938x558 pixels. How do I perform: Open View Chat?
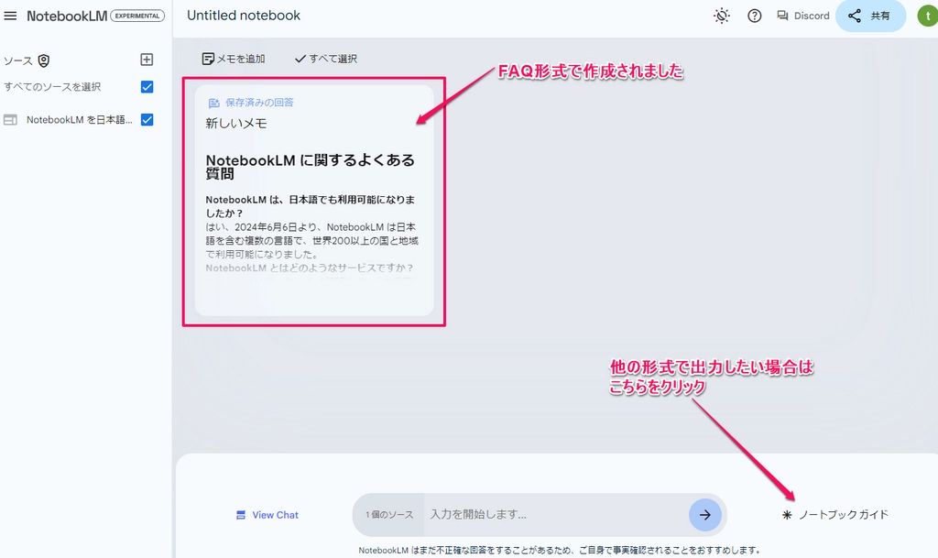tap(267, 515)
